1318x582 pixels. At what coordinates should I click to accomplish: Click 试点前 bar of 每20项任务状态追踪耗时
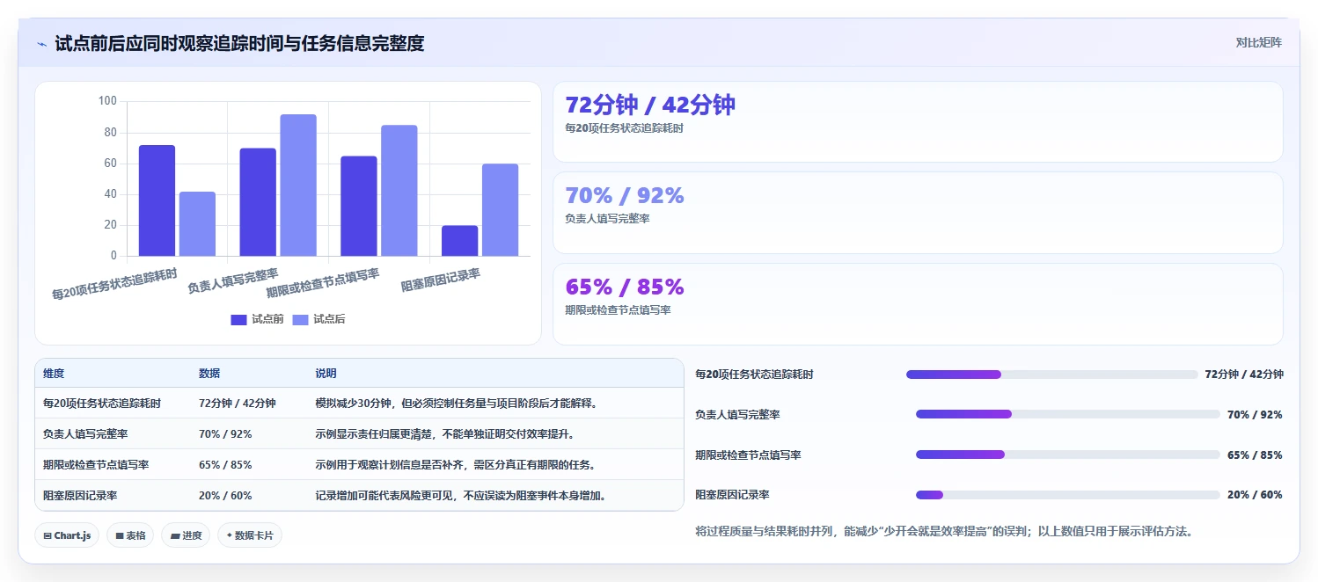[x=157, y=200]
